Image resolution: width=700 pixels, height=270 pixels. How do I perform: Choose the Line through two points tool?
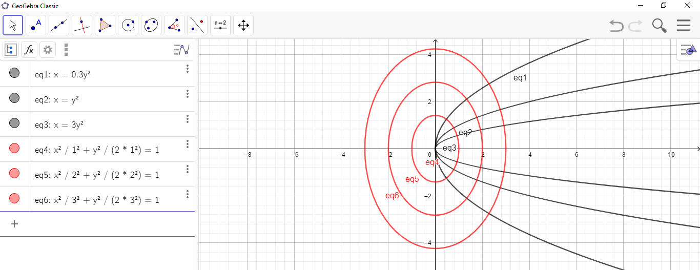click(x=59, y=25)
